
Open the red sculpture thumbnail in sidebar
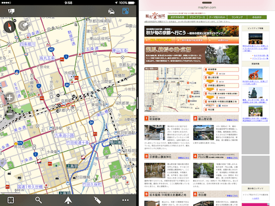[x=255, y=74]
